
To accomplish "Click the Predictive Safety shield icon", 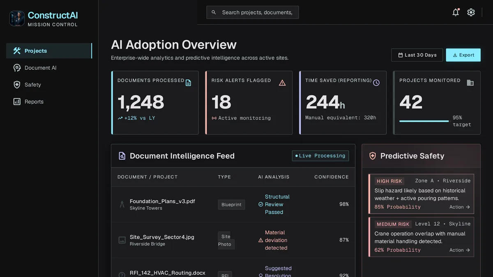I will pyautogui.click(x=373, y=156).
